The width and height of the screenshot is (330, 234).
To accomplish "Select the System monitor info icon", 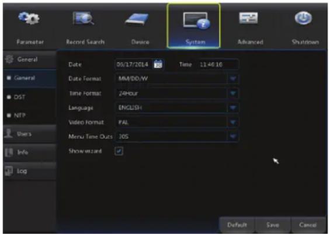I will [x=197, y=20].
